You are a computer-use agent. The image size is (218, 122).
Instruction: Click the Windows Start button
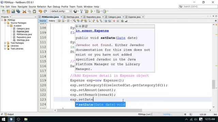click(3, 119)
